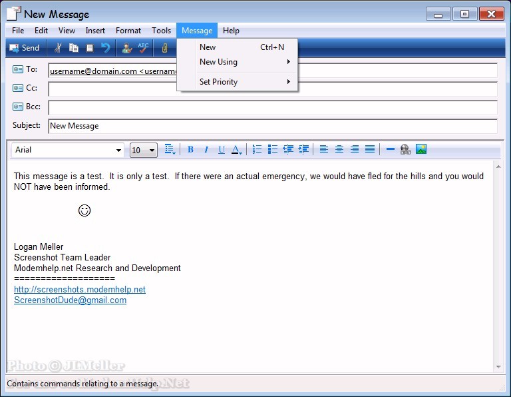Undo last action with the blue arrow
The width and height of the screenshot is (511, 397).
[x=105, y=48]
